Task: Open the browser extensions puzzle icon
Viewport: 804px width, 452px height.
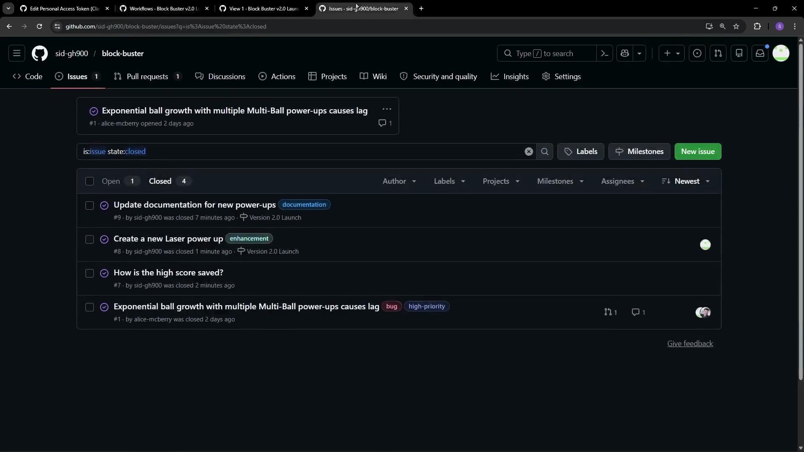Action: (x=757, y=26)
